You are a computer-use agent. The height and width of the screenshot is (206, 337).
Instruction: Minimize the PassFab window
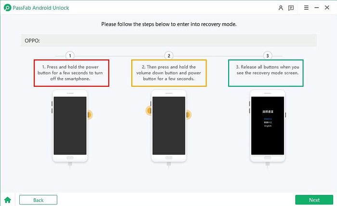click(316, 8)
